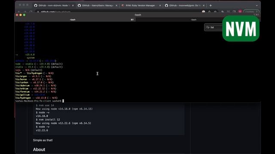Click the magnifier icon in terminal search

[x=208, y=27]
